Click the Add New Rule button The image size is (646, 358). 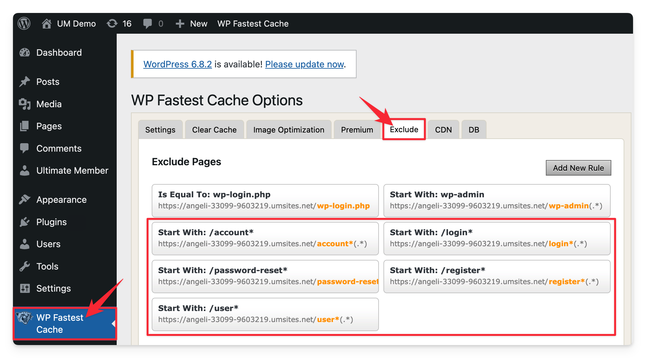(578, 168)
